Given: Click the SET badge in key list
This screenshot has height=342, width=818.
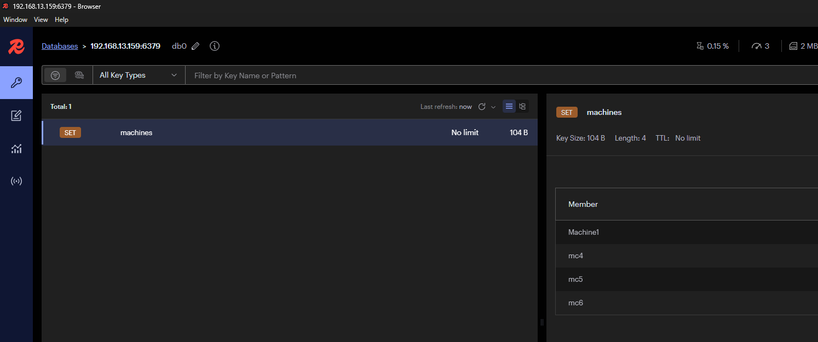Looking at the screenshot, I should click(70, 132).
